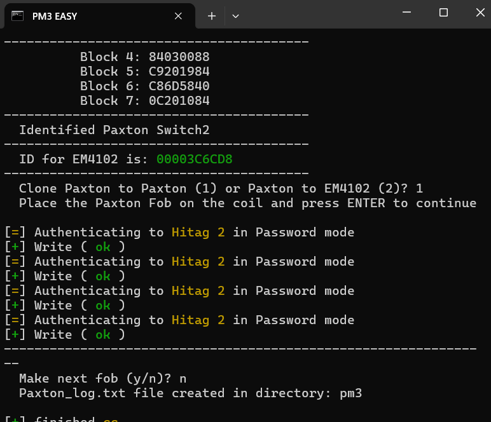
Task: Minimize the terminal window
Action: tap(406, 13)
